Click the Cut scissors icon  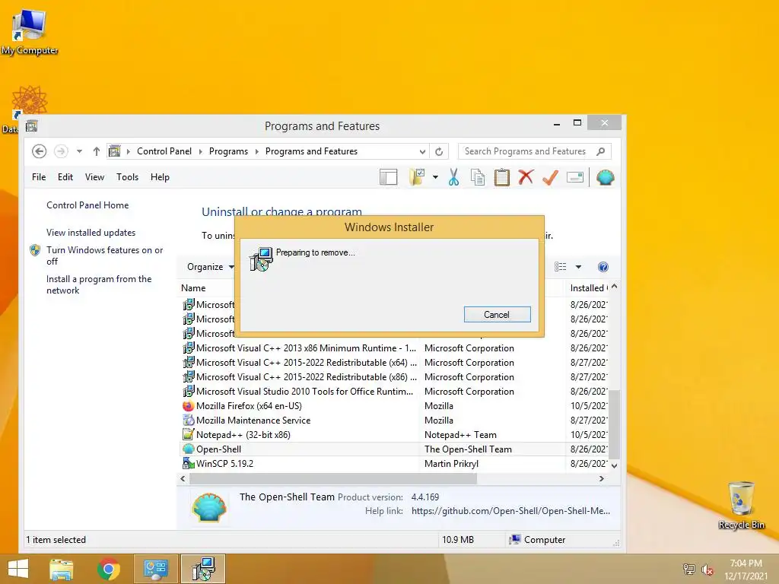pyautogui.click(x=453, y=177)
